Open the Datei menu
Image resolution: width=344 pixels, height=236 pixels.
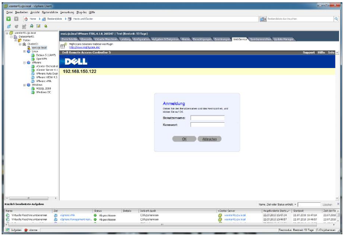pos(9,13)
